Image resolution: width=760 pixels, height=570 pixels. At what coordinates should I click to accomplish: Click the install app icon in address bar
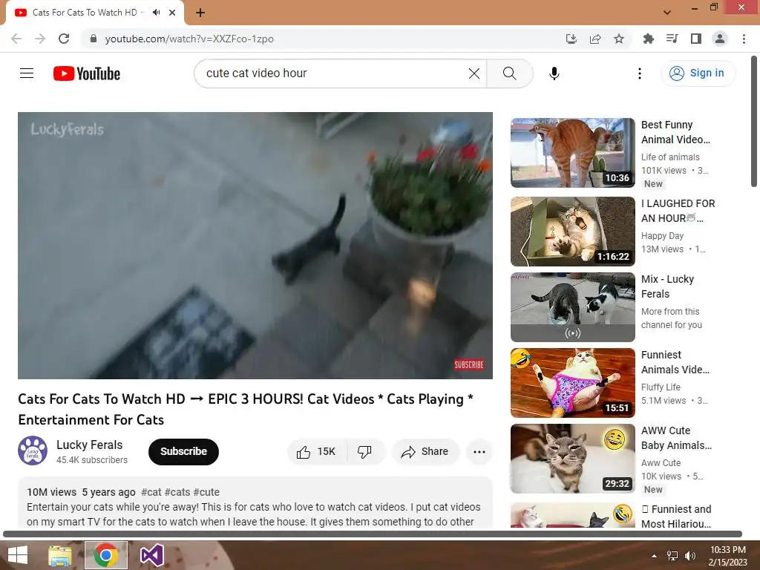click(x=571, y=39)
